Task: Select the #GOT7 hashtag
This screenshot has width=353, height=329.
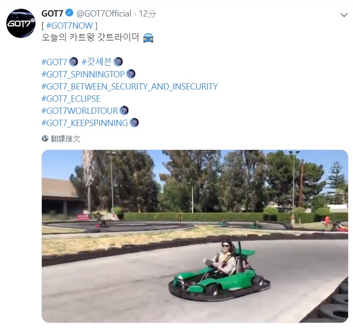Action: click(x=54, y=62)
